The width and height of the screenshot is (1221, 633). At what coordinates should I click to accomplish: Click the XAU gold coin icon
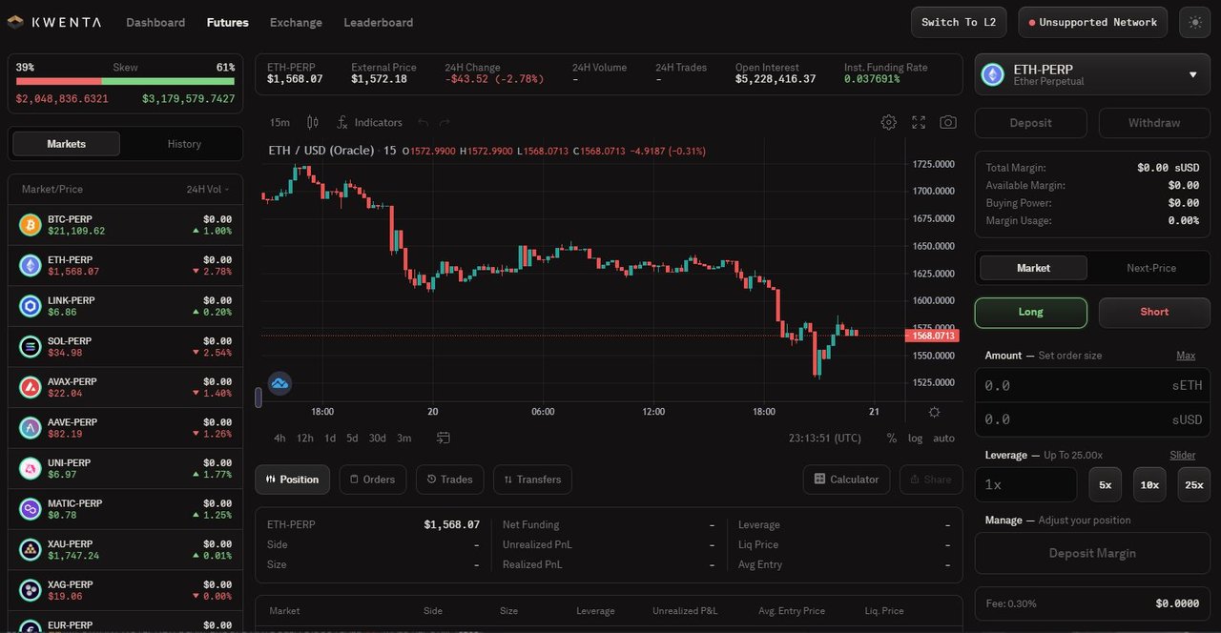(x=31, y=549)
